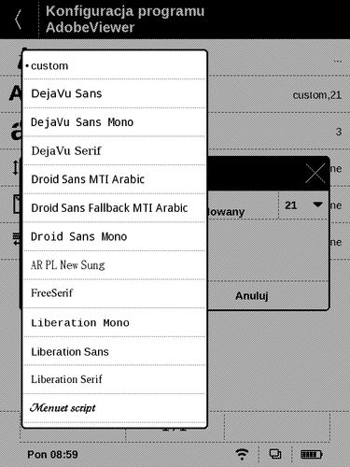The width and height of the screenshot is (350, 467).
Task: Open the font size 21 dropdown
Action: [303, 205]
